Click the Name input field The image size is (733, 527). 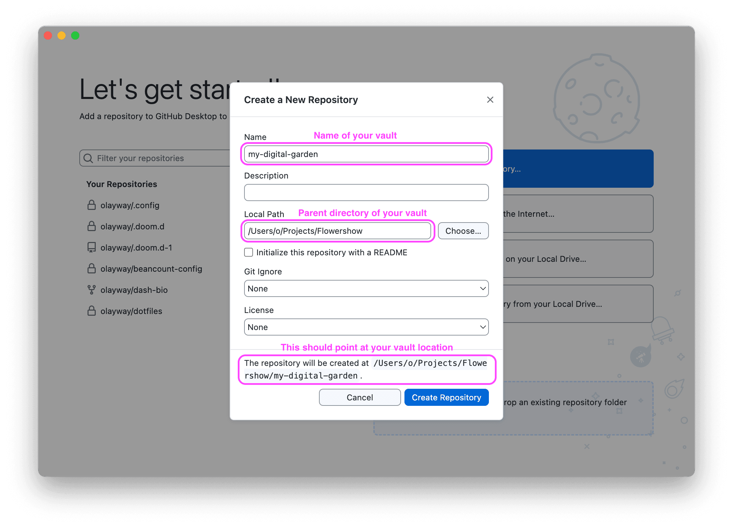(366, 154)
